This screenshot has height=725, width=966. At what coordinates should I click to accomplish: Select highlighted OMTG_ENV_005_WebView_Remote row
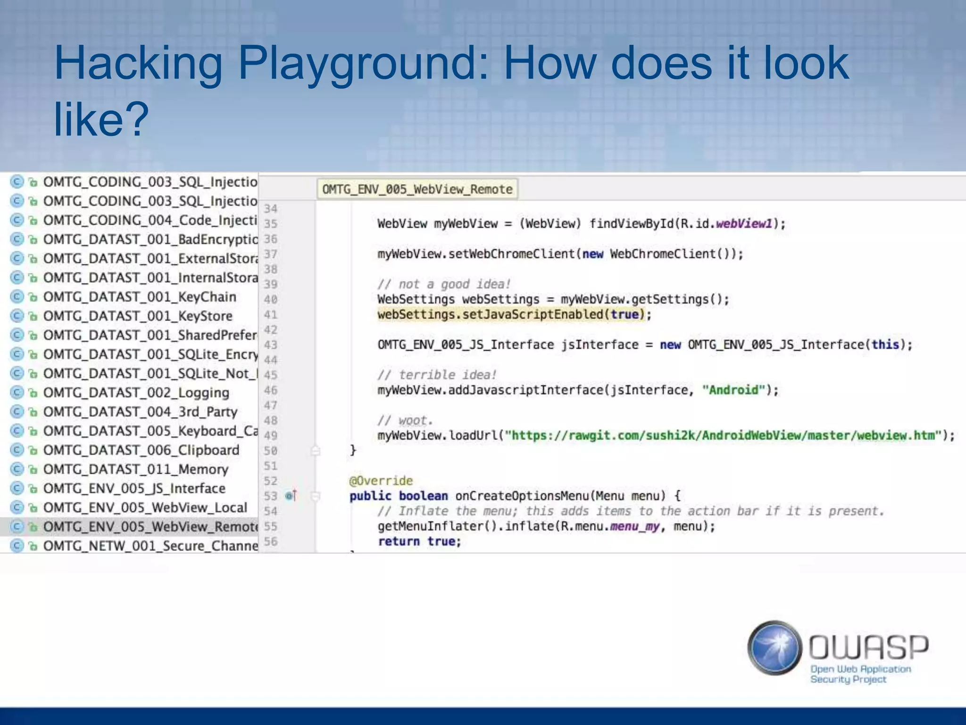(129, 527)
